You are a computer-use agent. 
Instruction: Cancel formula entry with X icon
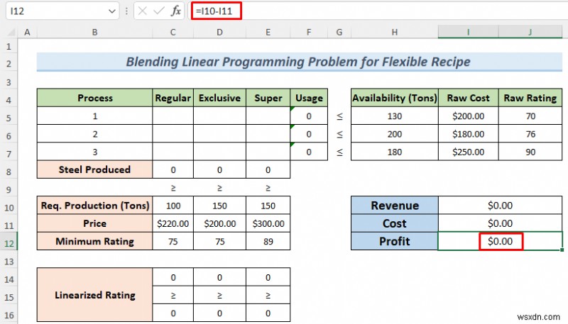click(143, 11)
